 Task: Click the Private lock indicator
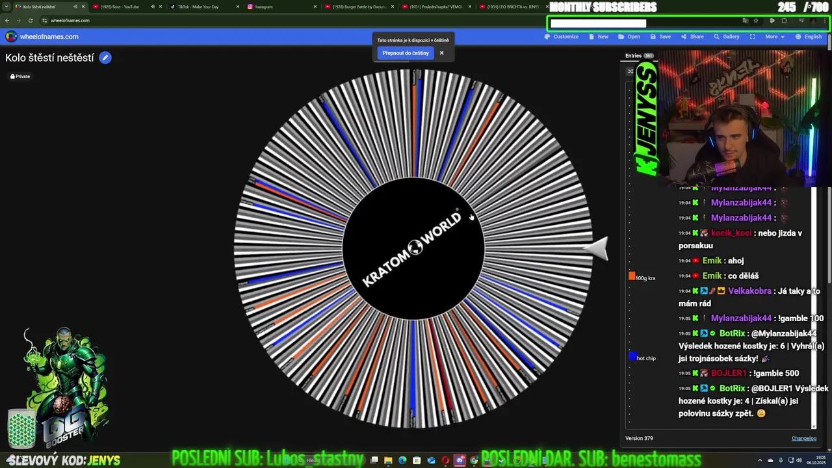pos(20,76)
